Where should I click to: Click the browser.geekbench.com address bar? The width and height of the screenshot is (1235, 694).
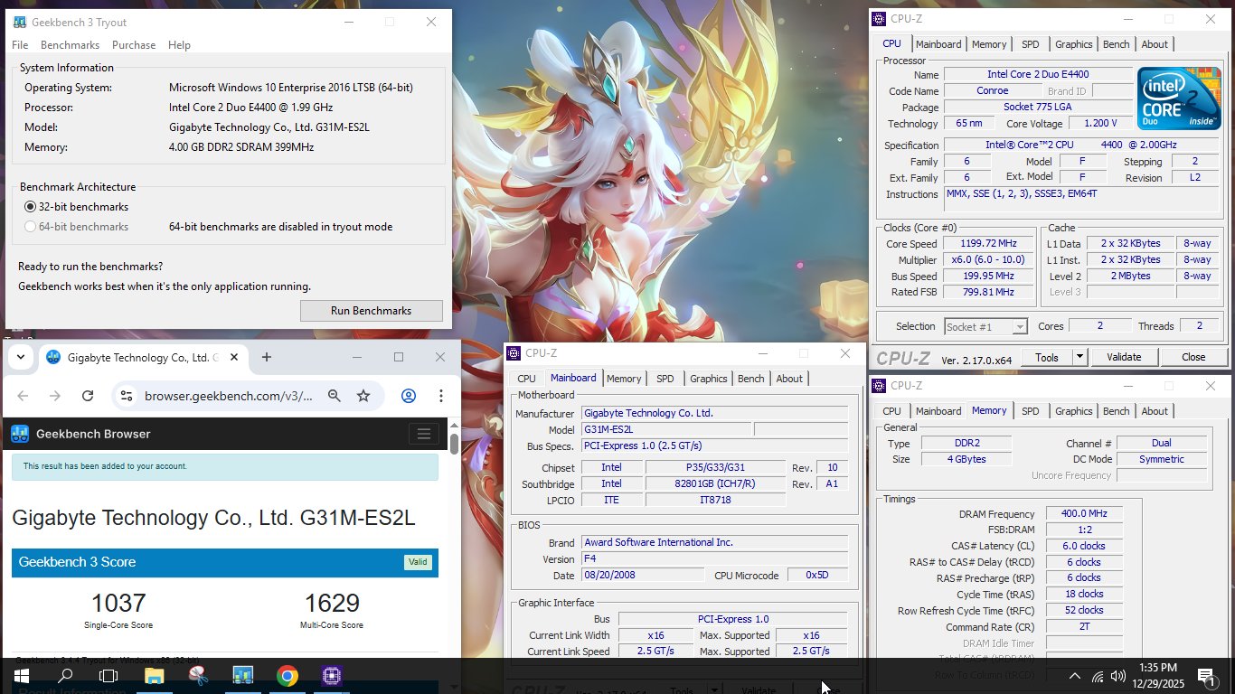pyautogui.click(x=229, y=396)
